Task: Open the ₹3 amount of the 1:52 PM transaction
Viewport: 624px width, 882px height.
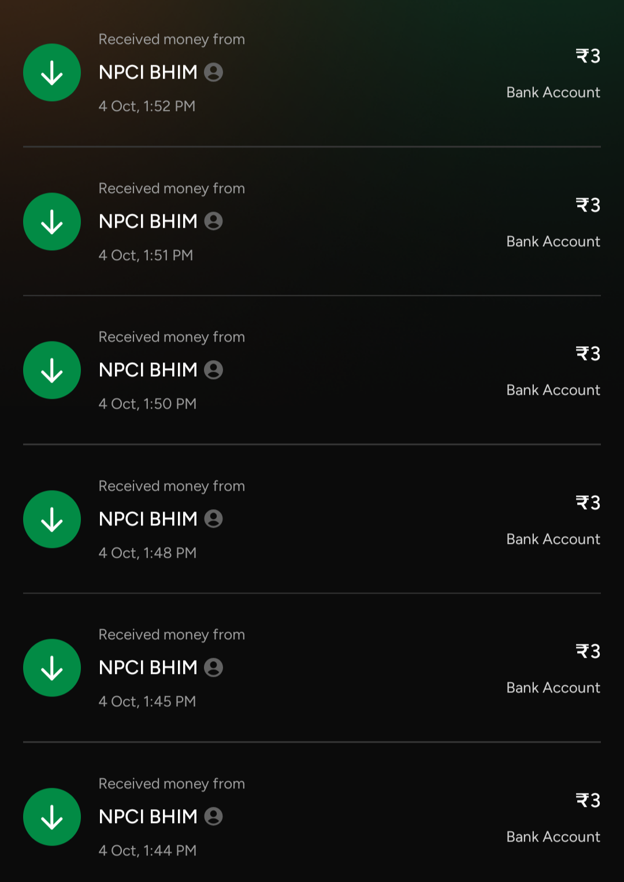Action: coord(588,56)
